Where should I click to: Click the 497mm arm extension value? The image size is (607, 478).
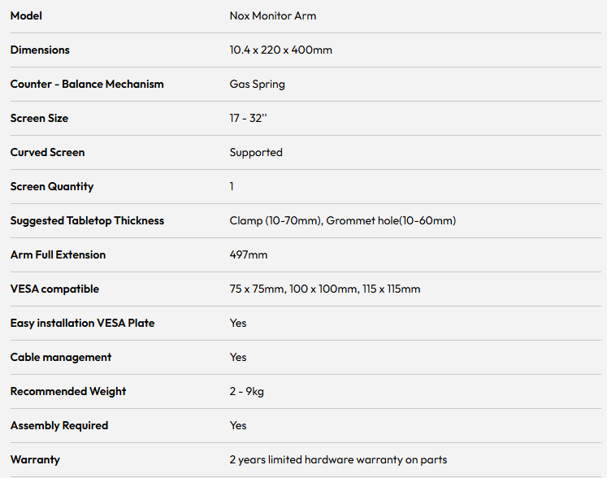(248, 255)
